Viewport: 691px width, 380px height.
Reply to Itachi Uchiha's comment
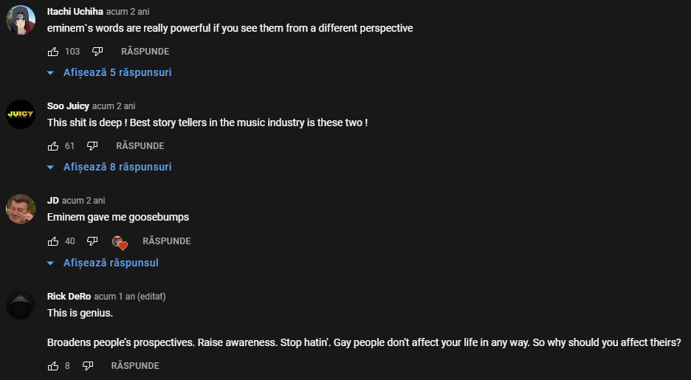(145, 52)
